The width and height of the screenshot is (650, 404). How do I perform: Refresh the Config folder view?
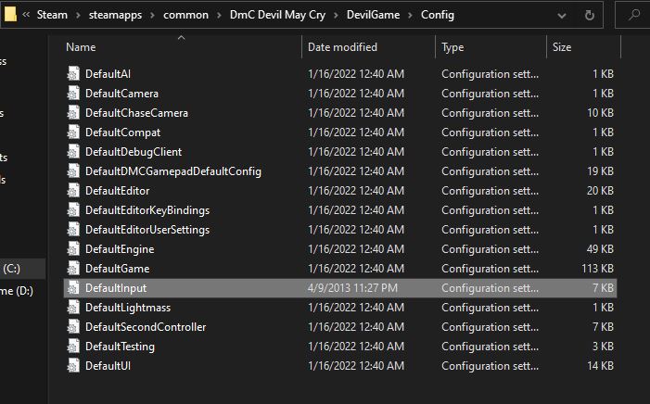[590, 15]
